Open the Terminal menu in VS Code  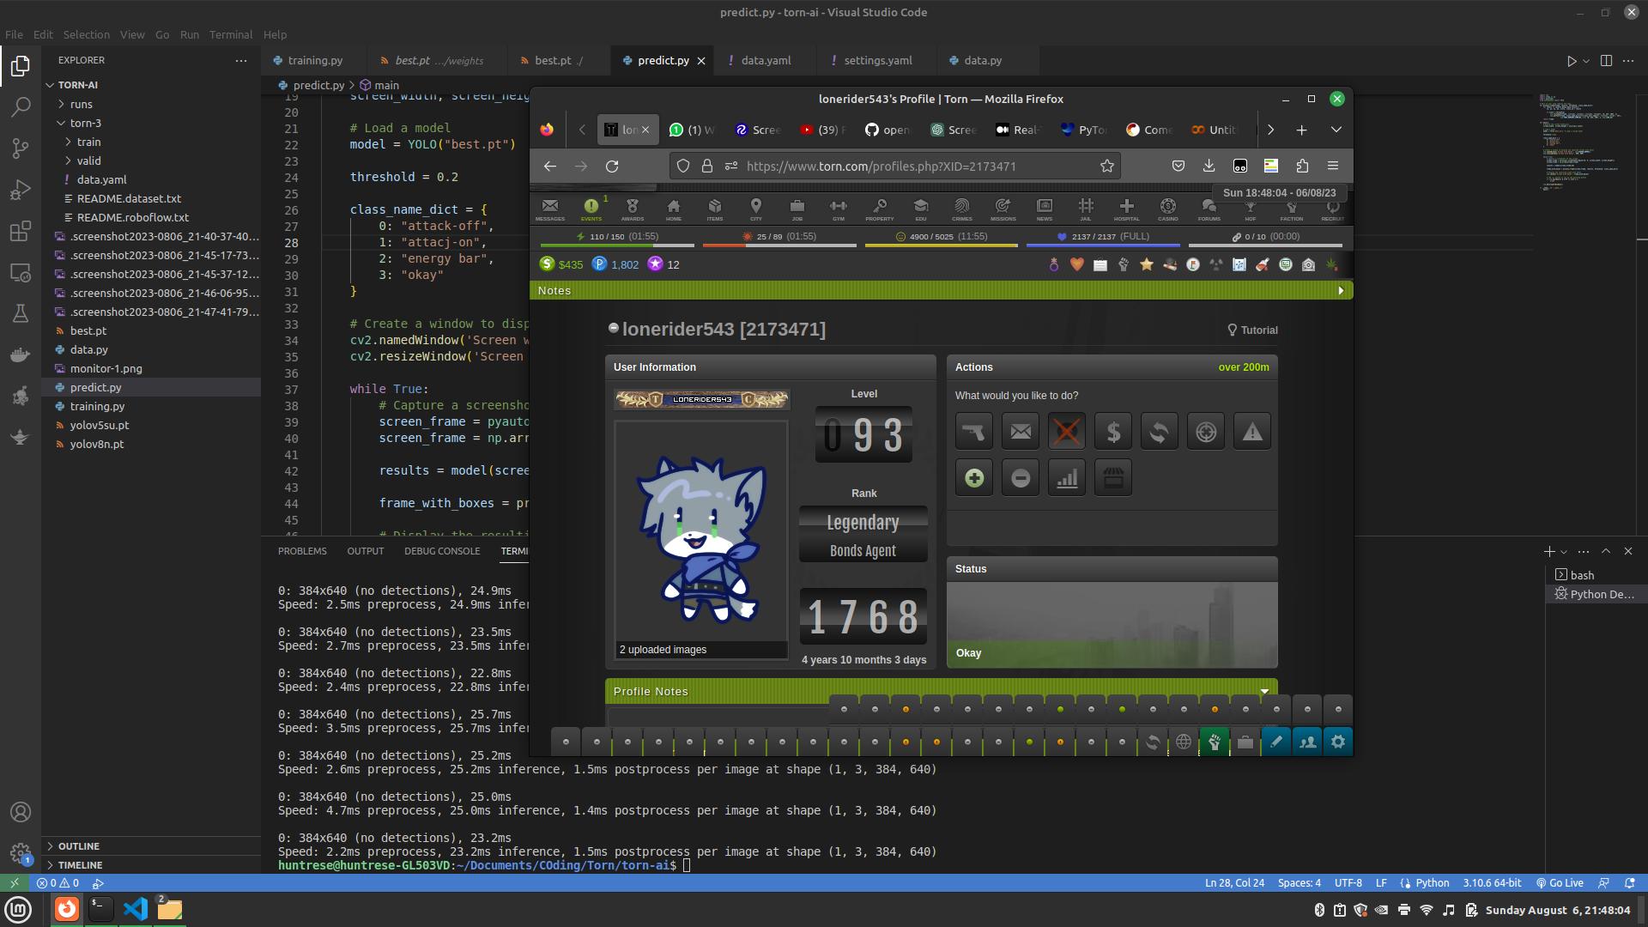click(x=231, y=34)
